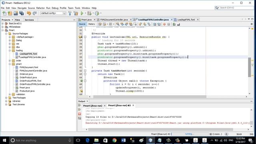256x144 pixels.
Task: Open Google Chrome from the taskbar
Action: (x=114, y=140)
